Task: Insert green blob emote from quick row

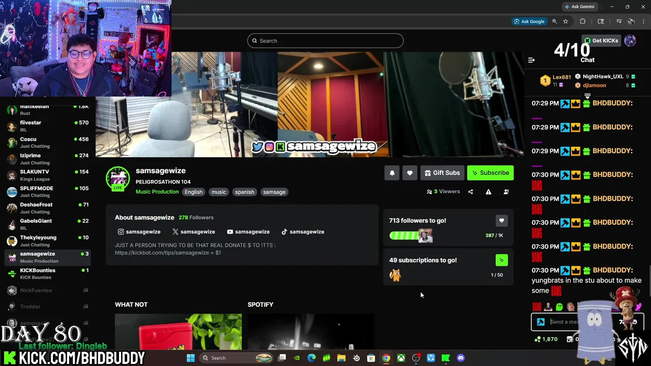Action: coord(559,307)
